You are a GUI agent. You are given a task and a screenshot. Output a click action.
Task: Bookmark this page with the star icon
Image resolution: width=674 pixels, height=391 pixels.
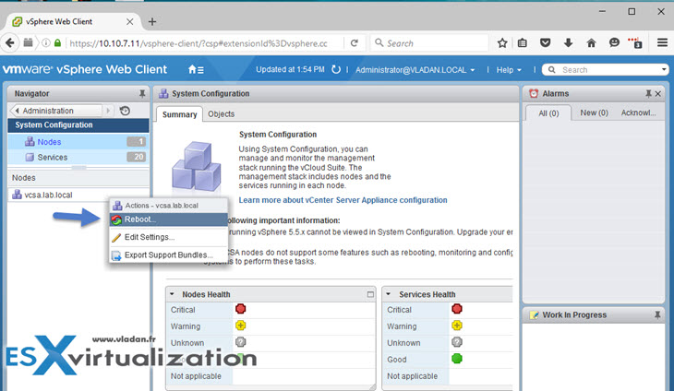502,43
